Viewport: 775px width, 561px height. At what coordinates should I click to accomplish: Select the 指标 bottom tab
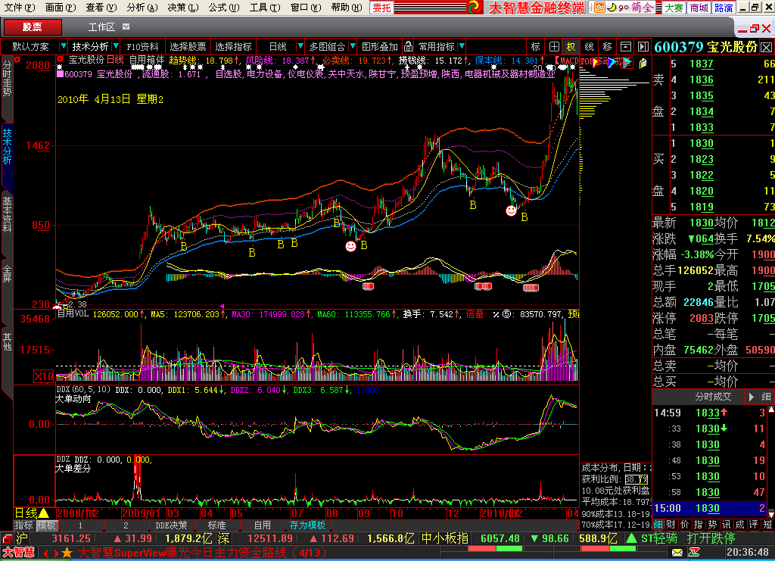23,525
